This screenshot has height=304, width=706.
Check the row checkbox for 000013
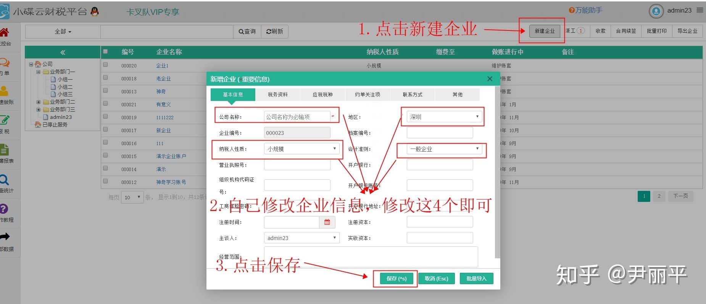tap(105, 91)
